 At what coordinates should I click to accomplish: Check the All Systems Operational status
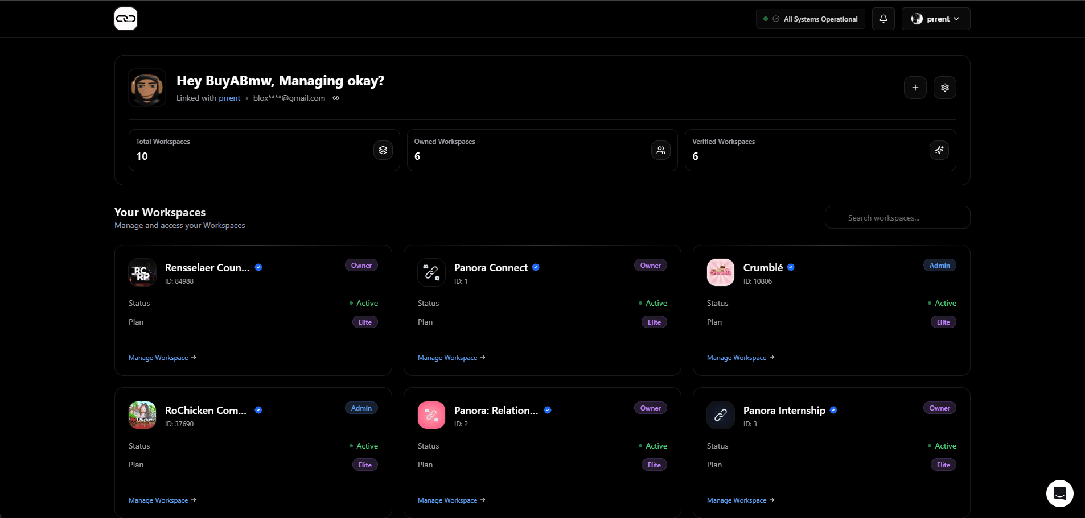[809, 18]
